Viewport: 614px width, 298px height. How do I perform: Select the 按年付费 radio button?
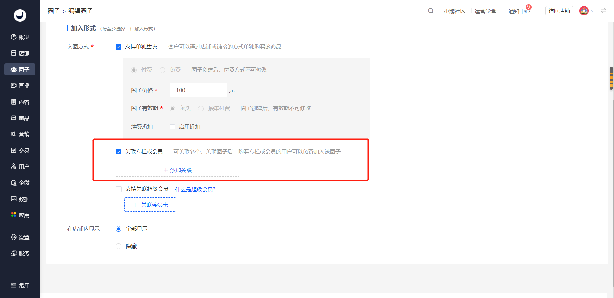[201, 109]
